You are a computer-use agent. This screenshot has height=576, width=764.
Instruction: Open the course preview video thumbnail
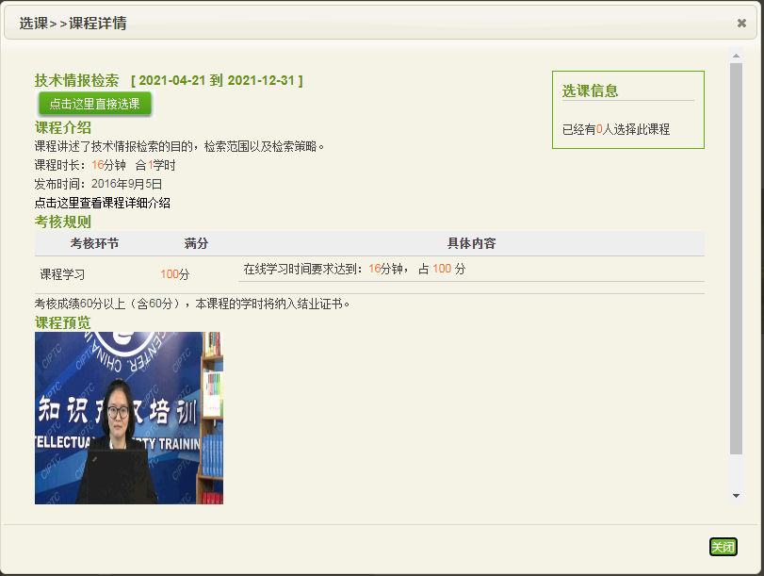[129, 418]
